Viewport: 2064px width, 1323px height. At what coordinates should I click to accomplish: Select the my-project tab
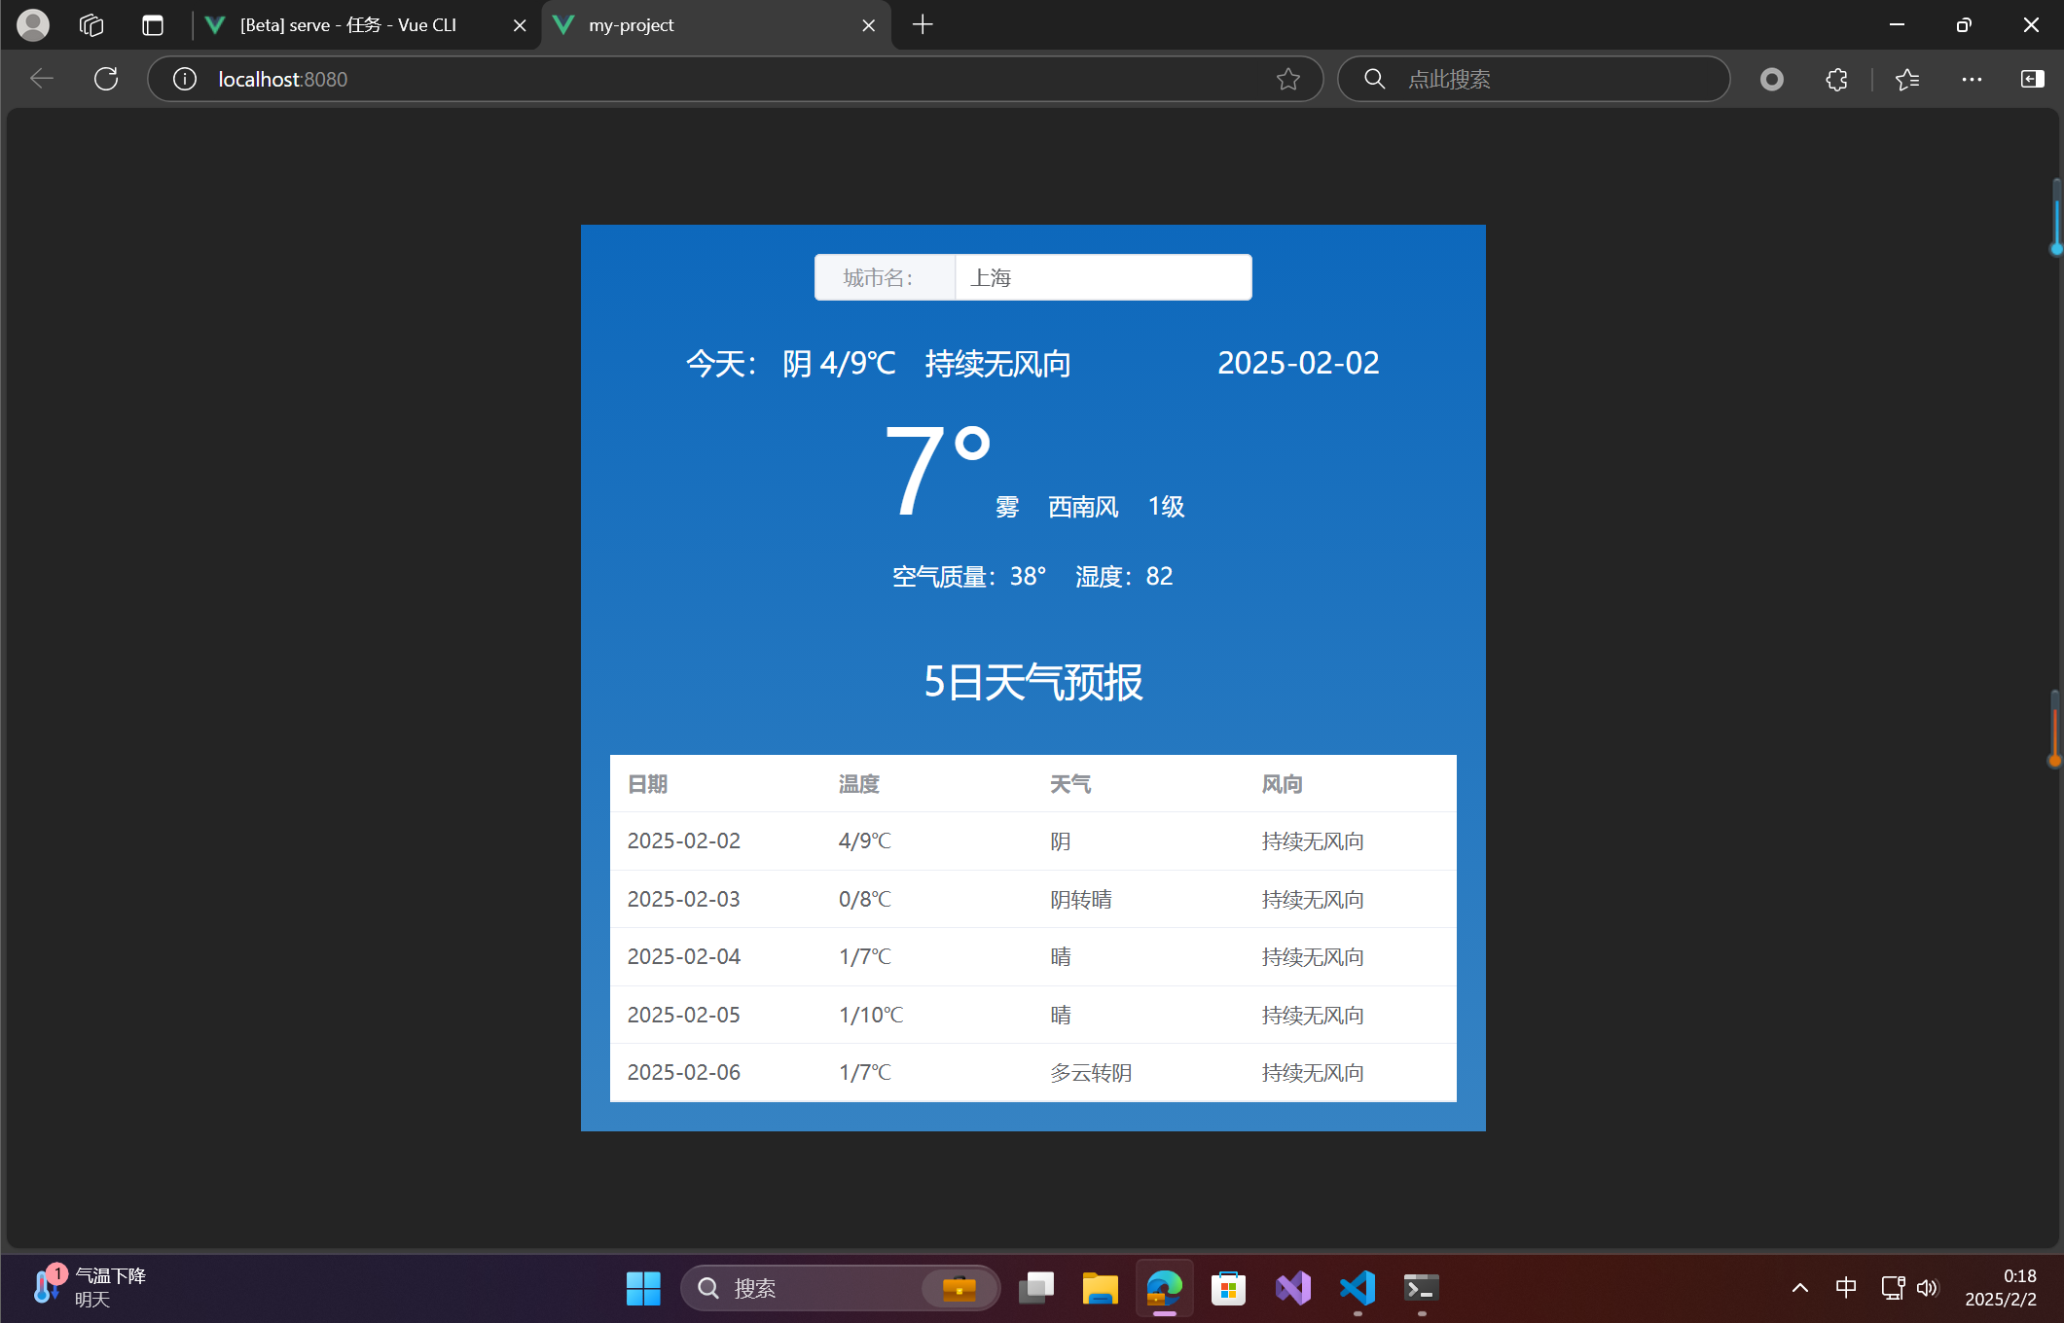[681, 24]
